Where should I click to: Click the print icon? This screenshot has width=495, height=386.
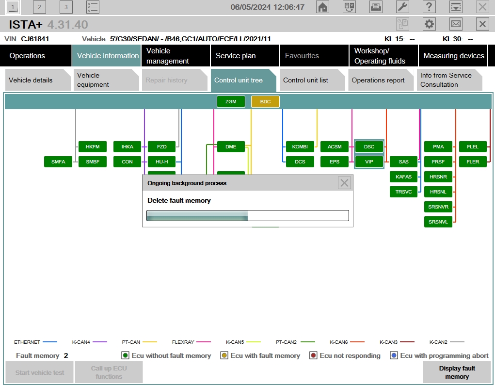pyautogui.click(x=376, y=7)
